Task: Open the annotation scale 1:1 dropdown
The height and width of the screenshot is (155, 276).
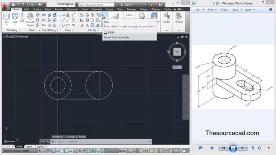Action: coord(144,151)
